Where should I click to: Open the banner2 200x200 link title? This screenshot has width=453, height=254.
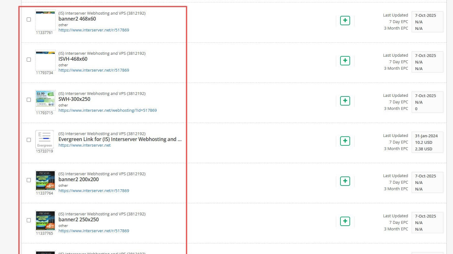(x=79, y=179)
